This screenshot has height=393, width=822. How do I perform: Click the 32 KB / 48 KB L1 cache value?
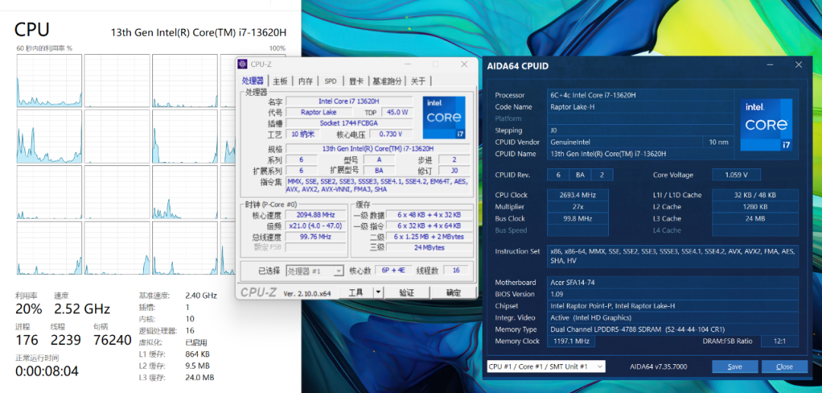[755, 195]
